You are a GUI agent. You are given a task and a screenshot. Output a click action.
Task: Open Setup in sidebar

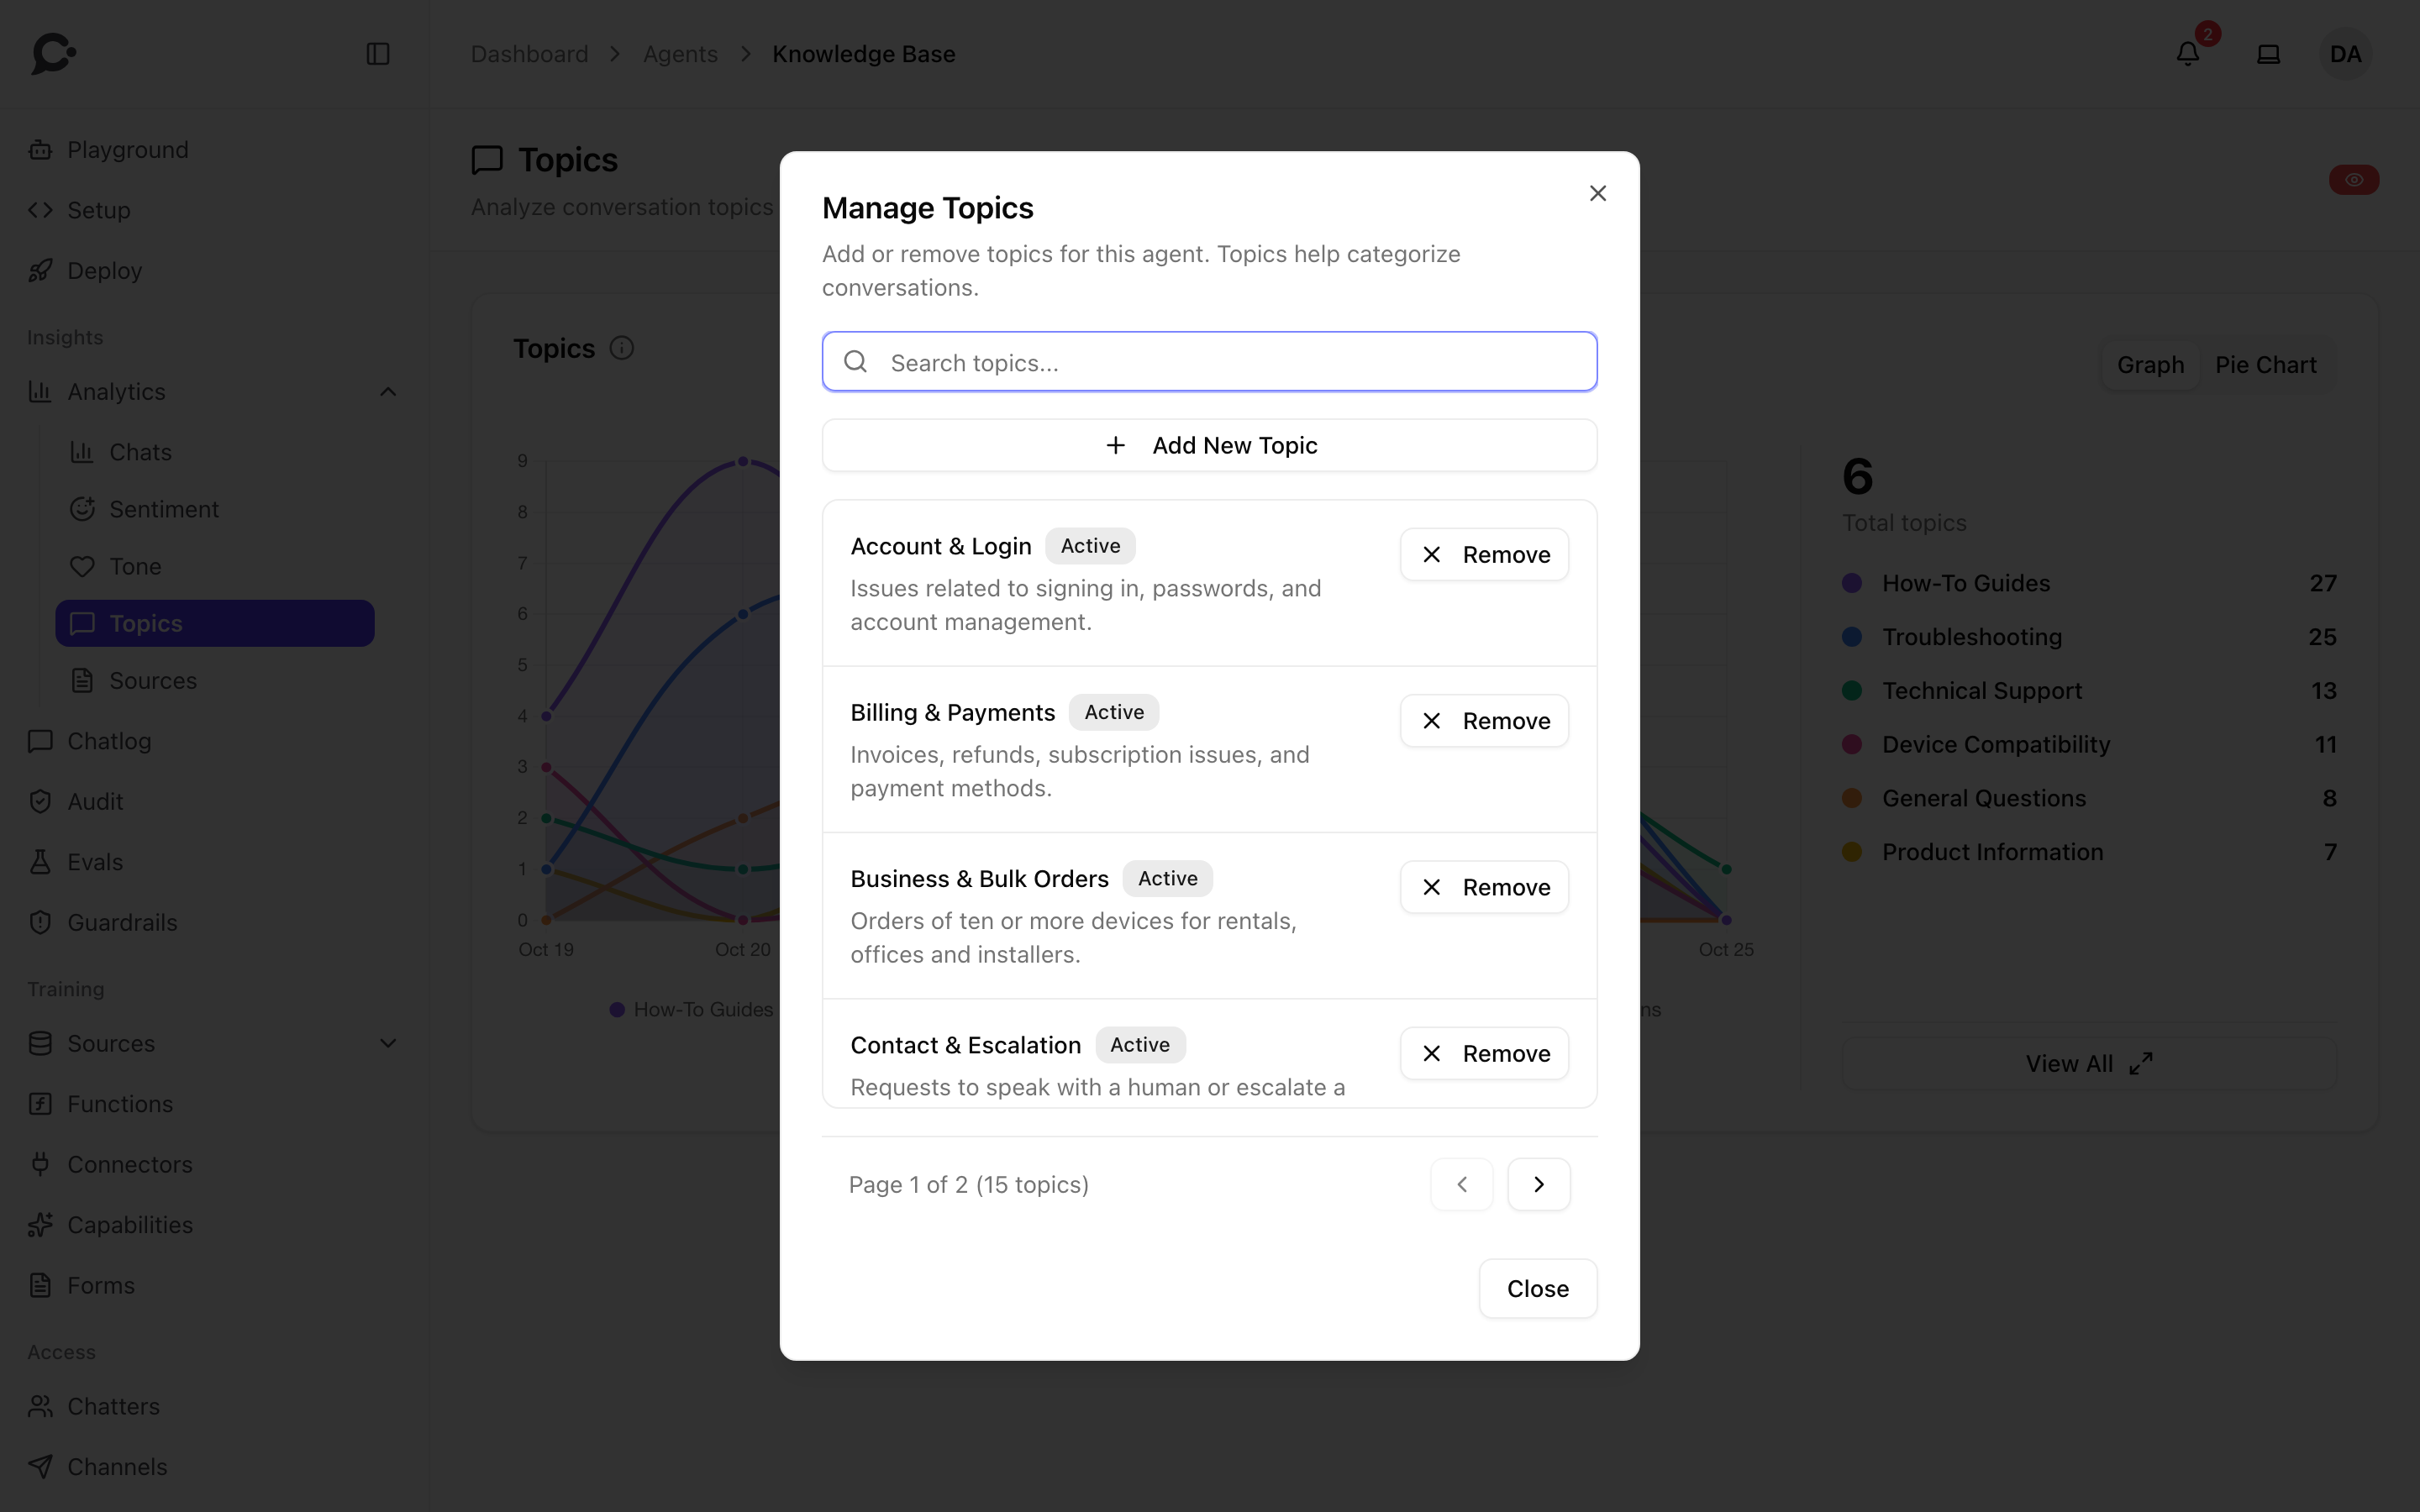[214, 210]
